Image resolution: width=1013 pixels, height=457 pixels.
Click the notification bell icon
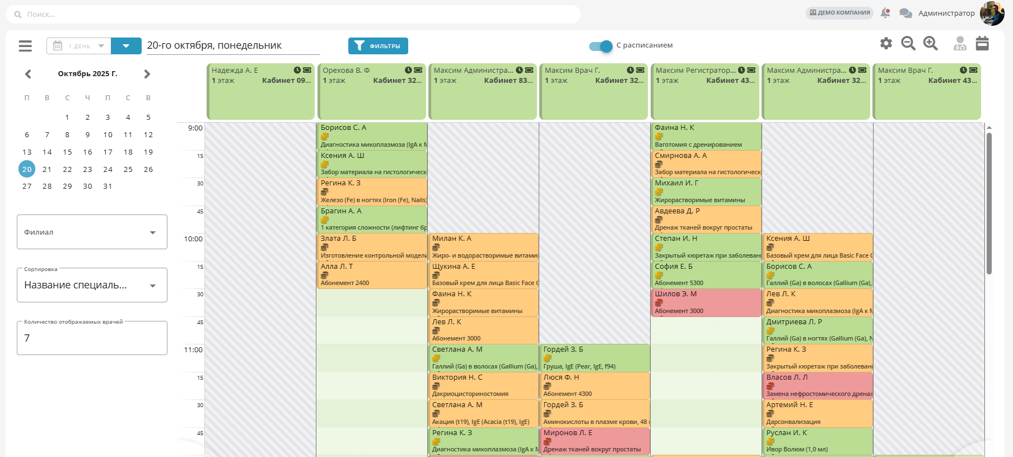click(885, 13)
